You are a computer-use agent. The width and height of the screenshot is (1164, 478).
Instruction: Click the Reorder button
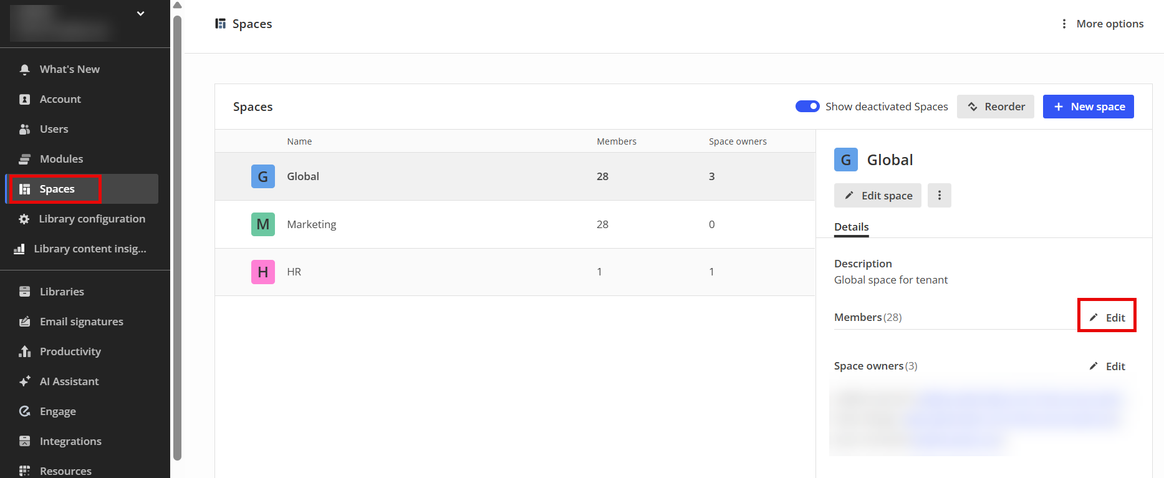[995, 107]
